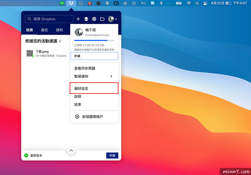251x175 pixels.
Task: Click the dark round record menu bar icon
Action: coord(98,3)
